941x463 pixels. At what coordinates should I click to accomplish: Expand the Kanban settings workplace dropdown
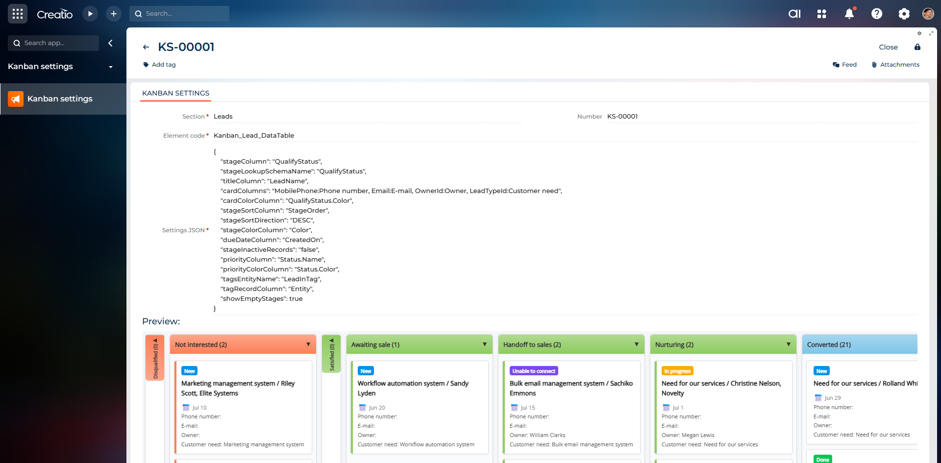(111, 67)
